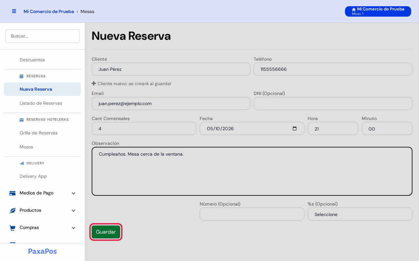Click the Teléfono input field
The width and height of the screenshot is (419, 261).
[333, 69]
